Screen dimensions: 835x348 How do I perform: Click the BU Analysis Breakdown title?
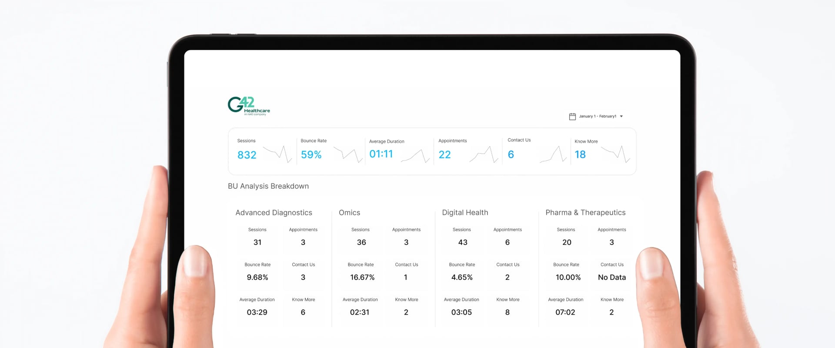coord(268,186)
